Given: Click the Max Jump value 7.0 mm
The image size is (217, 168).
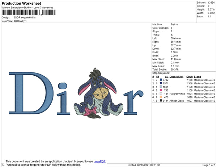Looking at the screenshot, I should (175, 66).
